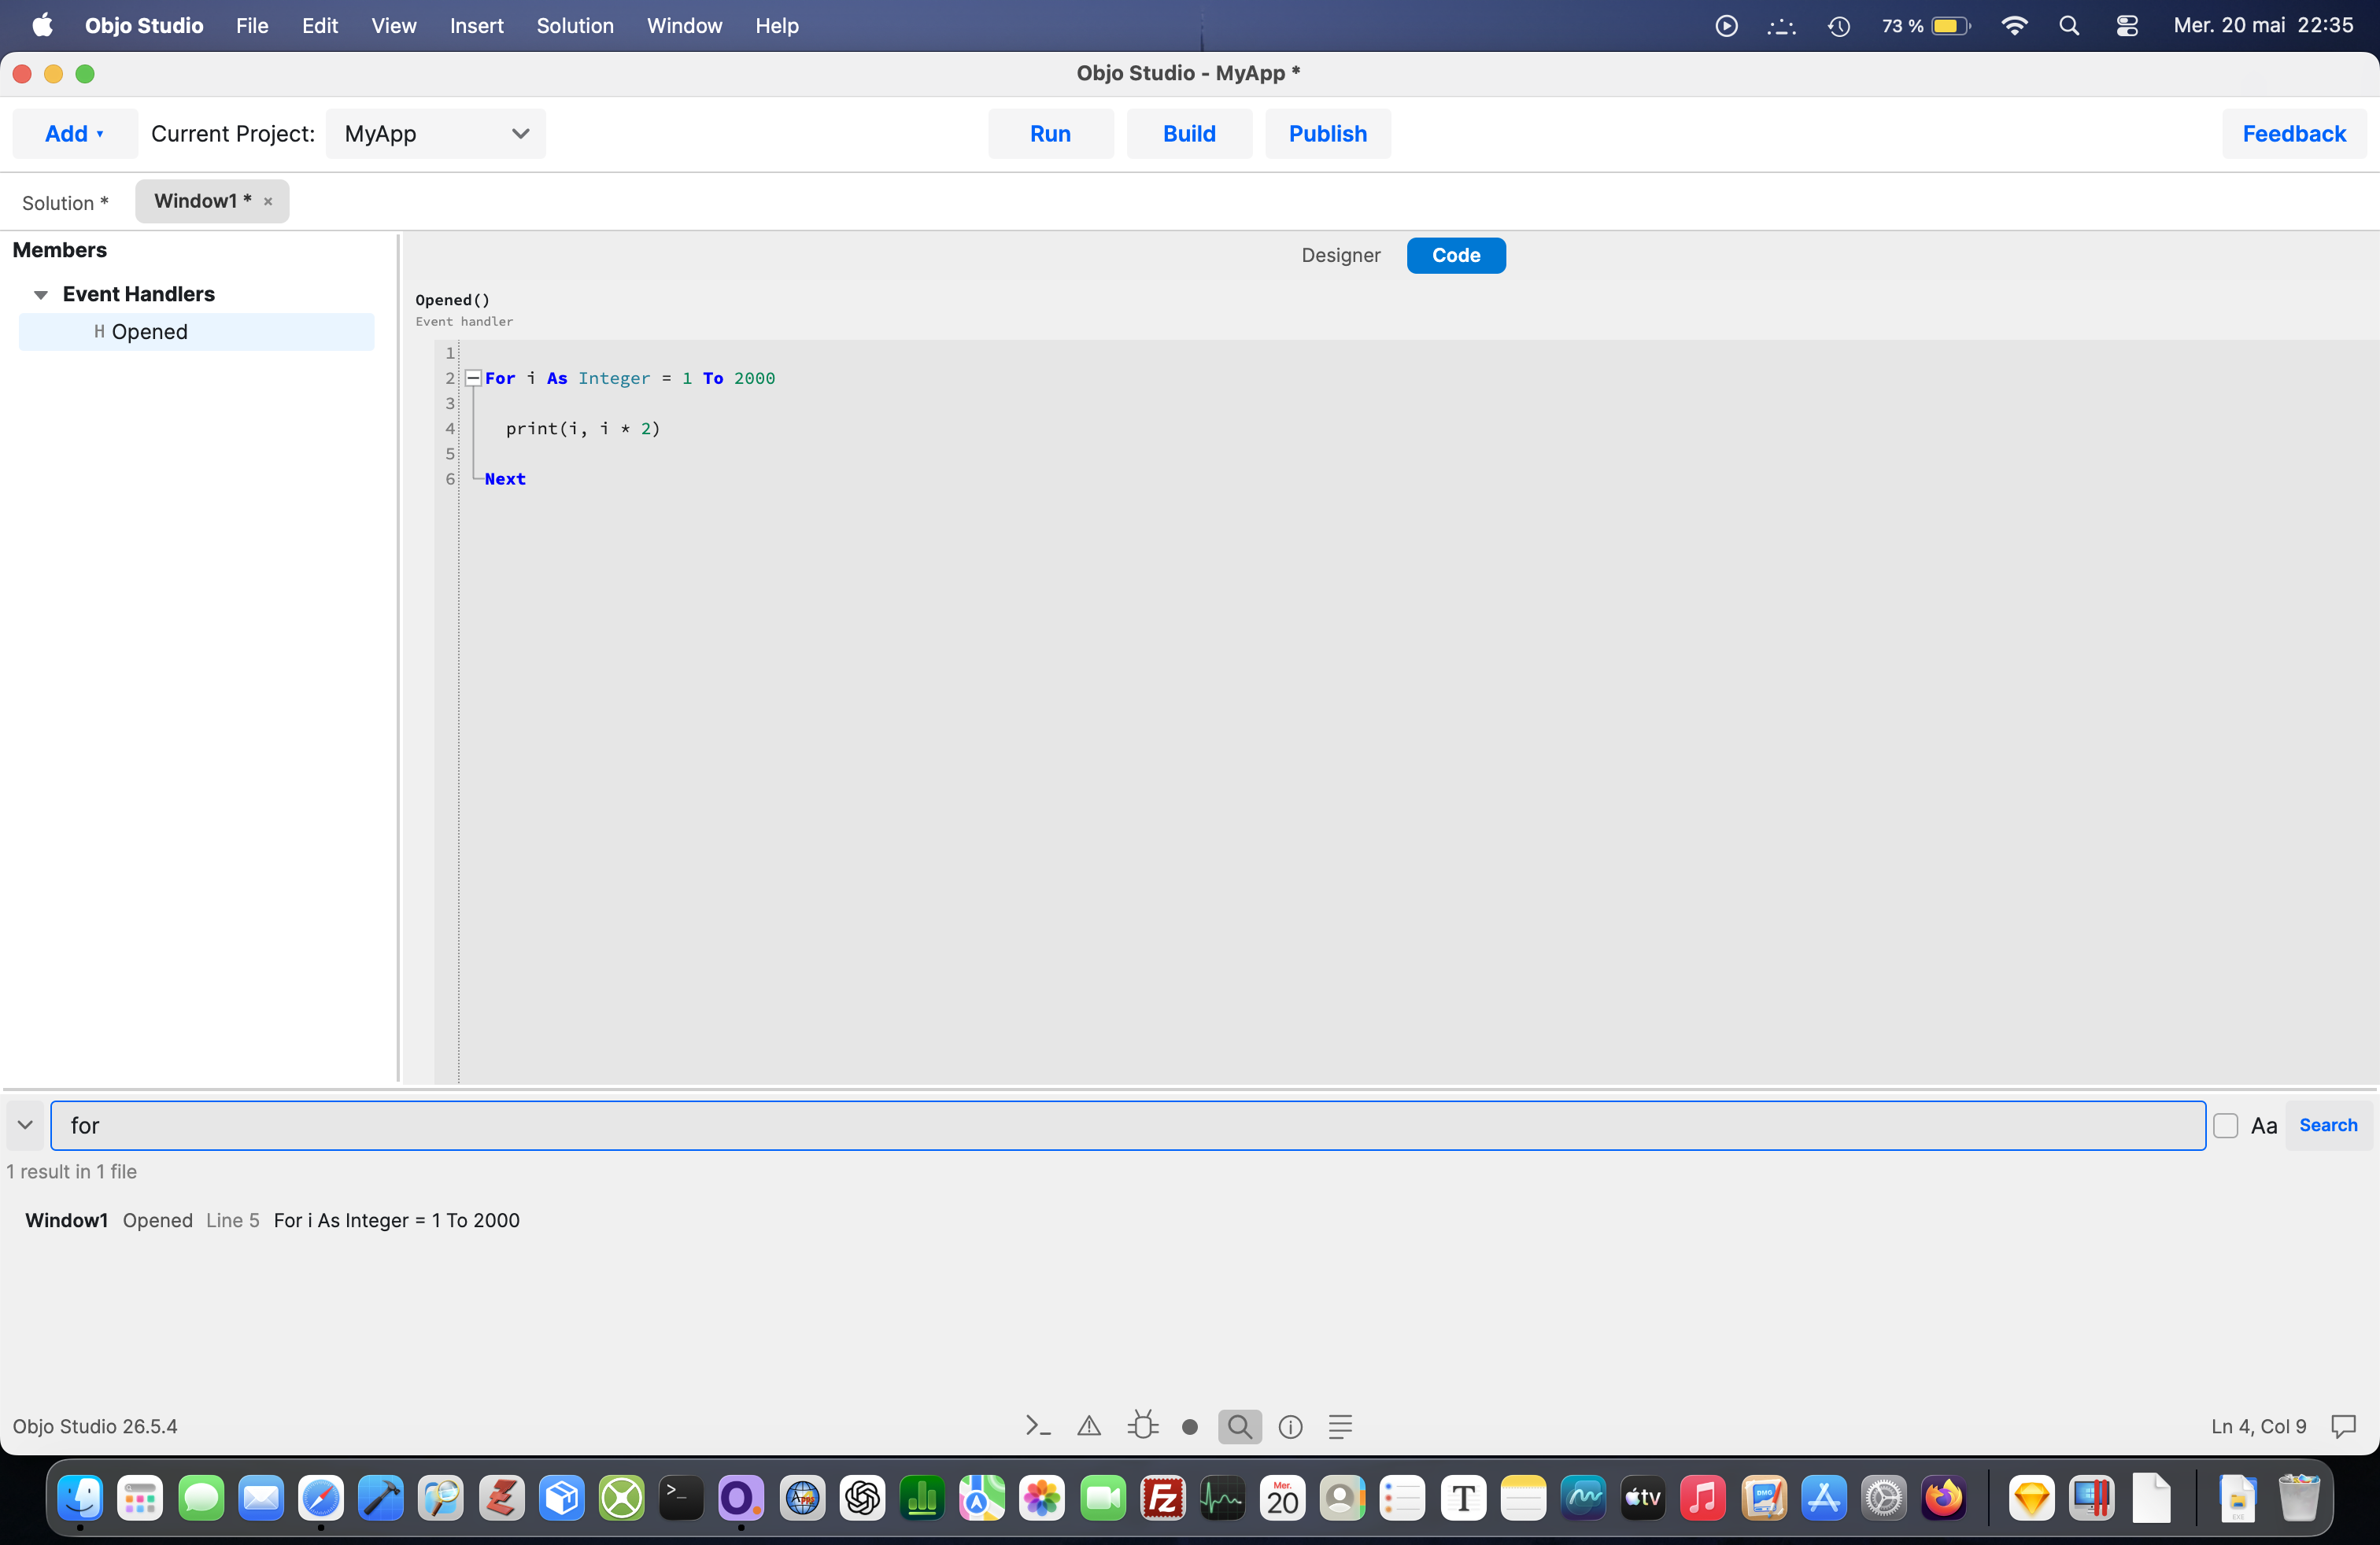
Task: Open Firefox from the Dock
Action: (x=1943, y=1497)
